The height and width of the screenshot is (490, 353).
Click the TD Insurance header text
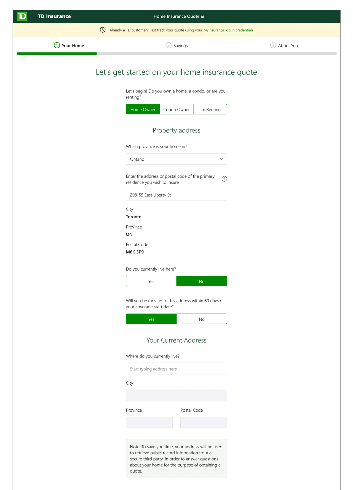54,16
